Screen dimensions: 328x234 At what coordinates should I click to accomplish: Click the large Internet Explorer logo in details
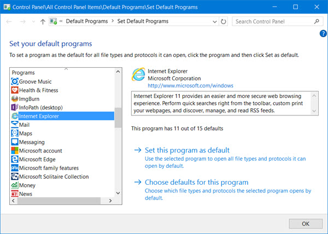tap(138, 74)
